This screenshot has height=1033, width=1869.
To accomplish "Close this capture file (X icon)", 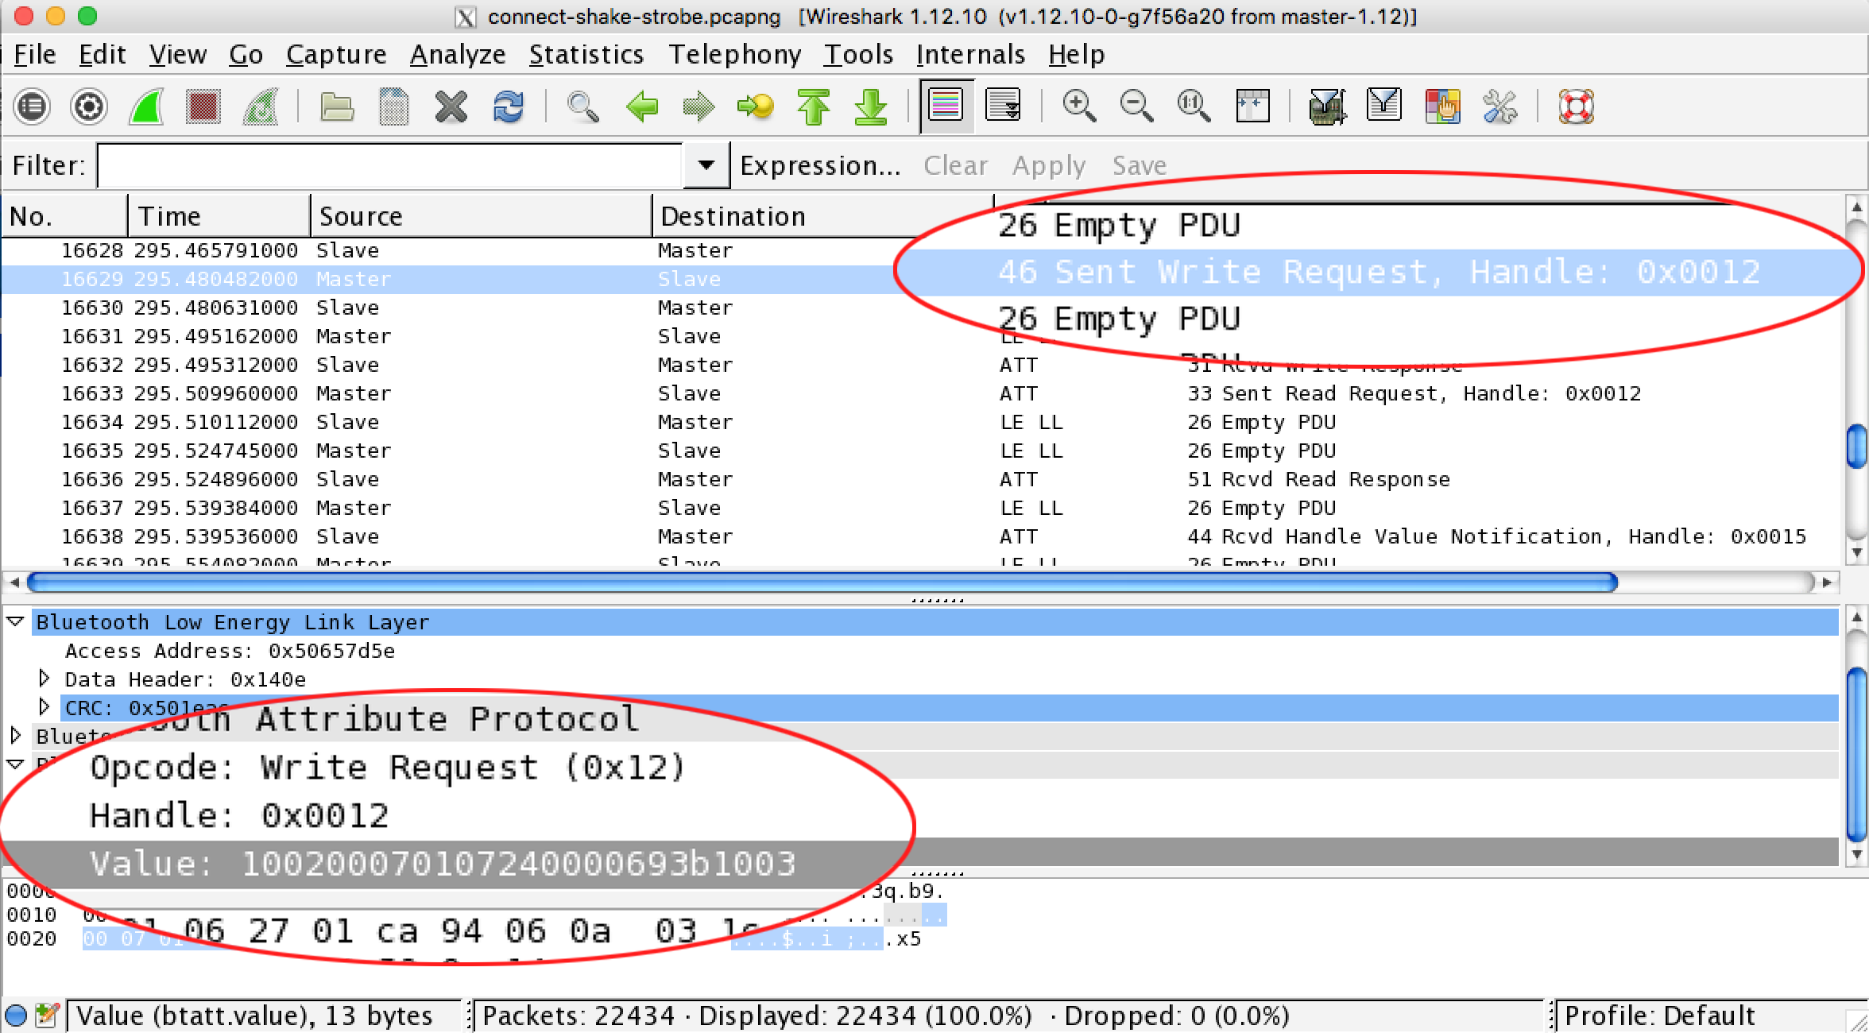I will click(451, 106).
